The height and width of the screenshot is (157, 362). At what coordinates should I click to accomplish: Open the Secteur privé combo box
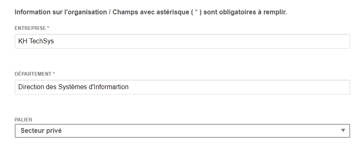182,131
